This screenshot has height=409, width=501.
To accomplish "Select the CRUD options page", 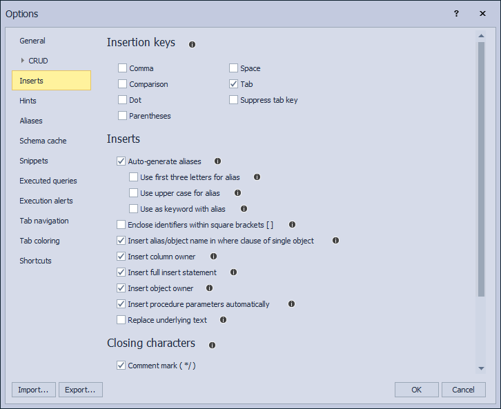I will coord(38,61).
